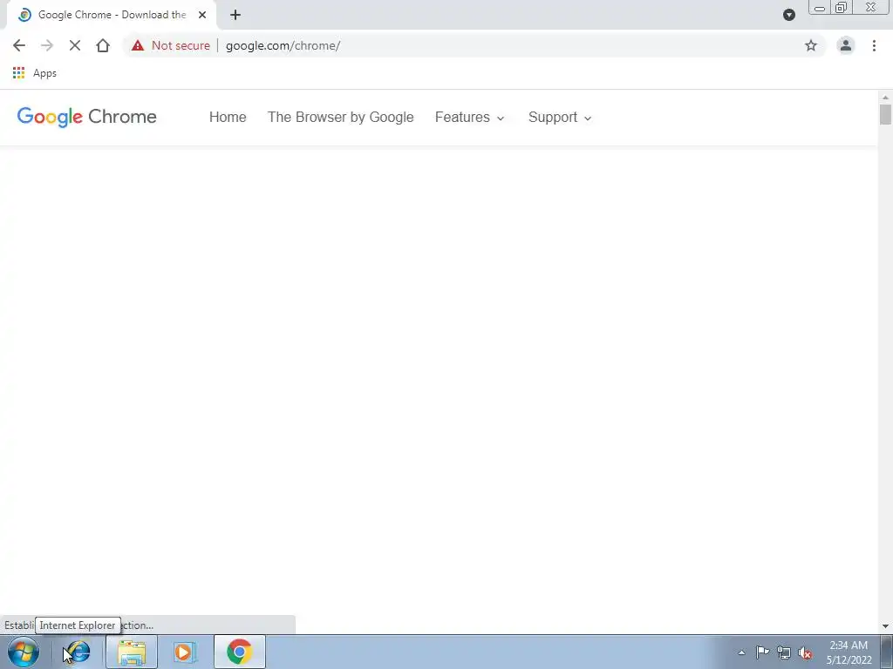This screenshot has height=669, width=893.
Task: Click the address bar URL google.com/chrome/
Action: pos(283,45)
